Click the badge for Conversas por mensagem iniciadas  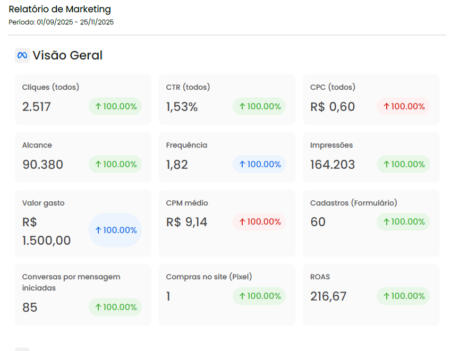click(115, 307)
